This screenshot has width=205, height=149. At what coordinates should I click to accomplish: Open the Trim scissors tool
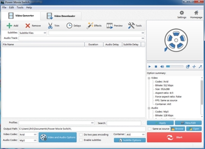click(54, 26)
